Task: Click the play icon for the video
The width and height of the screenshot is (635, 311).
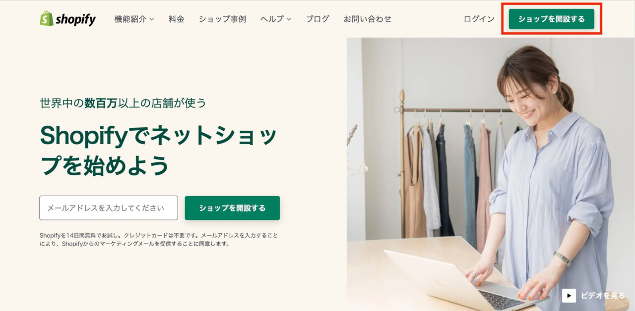Action: click(569, 296)
